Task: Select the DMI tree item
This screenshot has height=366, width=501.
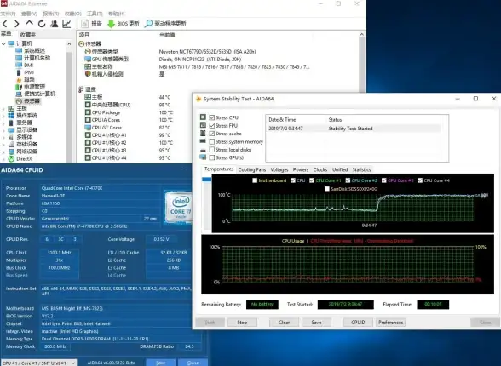Action: (x=25, y=65)
